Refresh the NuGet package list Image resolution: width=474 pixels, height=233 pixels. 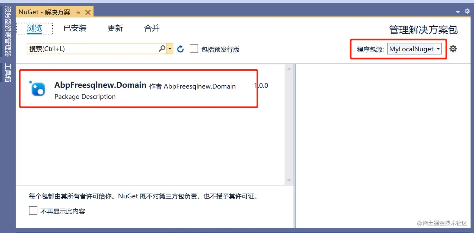click(x=180, y=48)
